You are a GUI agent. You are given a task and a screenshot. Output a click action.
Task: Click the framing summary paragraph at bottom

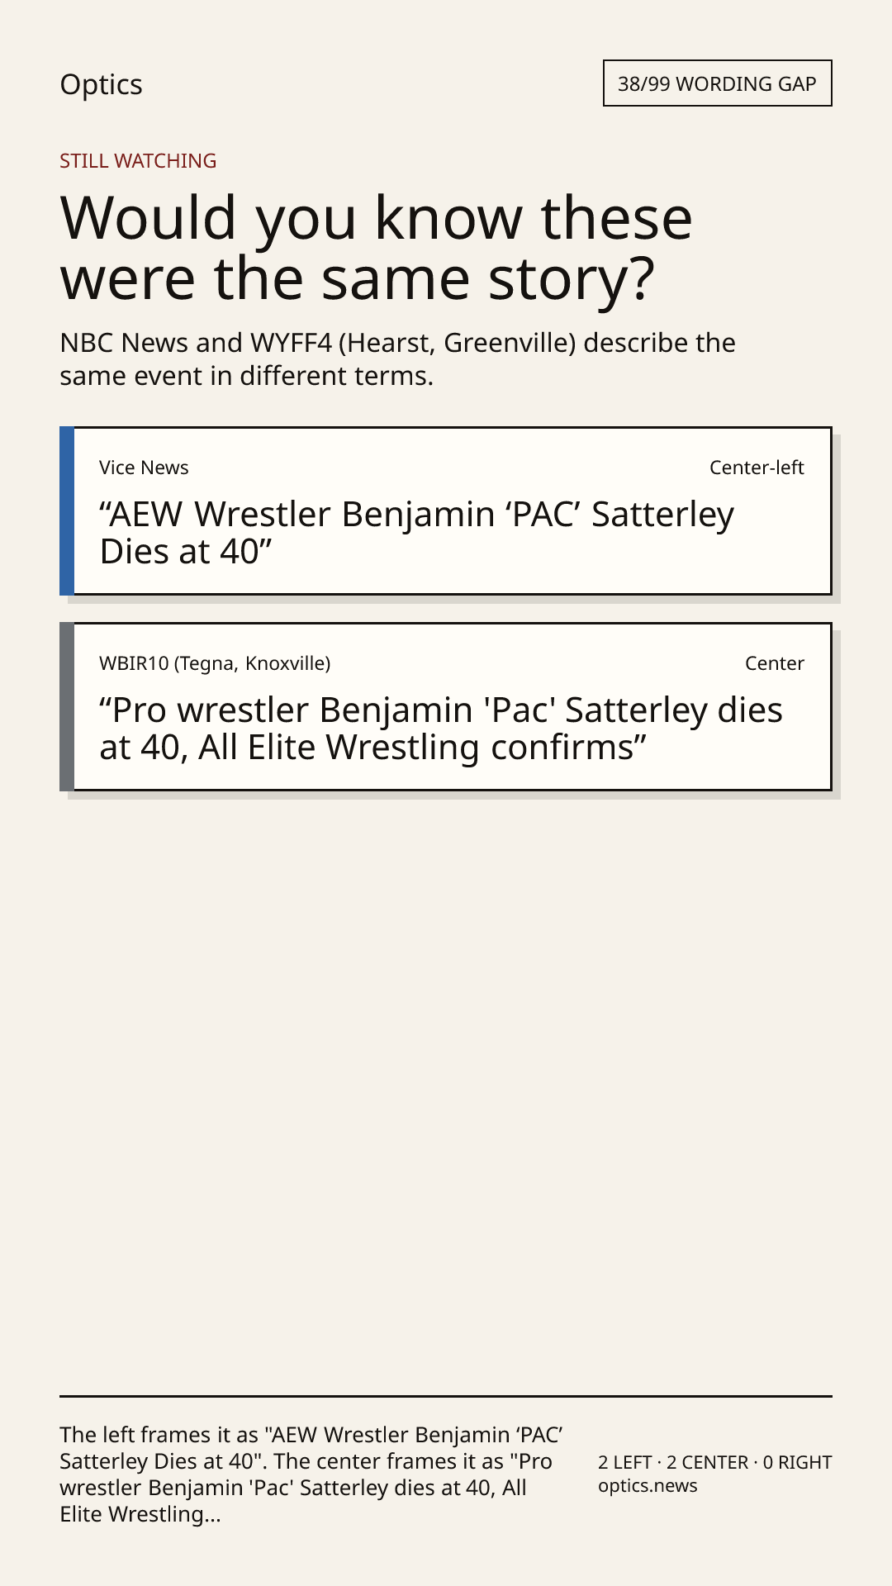pos(311,1474)
